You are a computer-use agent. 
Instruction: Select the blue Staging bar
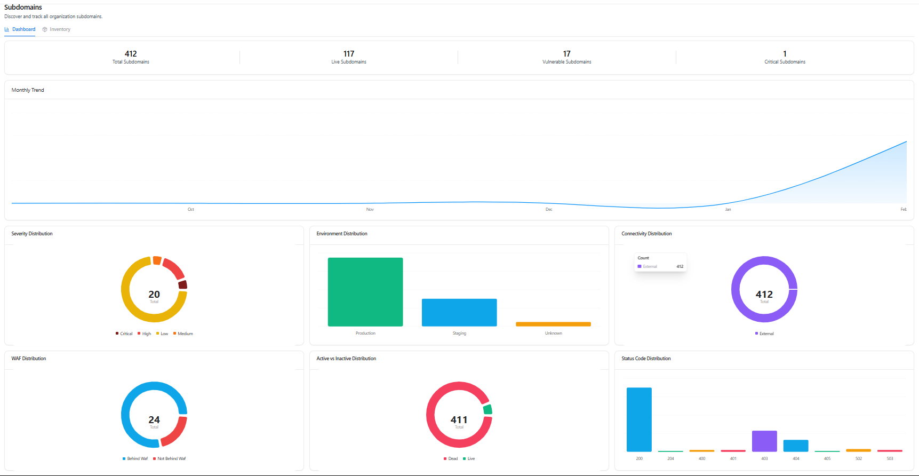459,312
